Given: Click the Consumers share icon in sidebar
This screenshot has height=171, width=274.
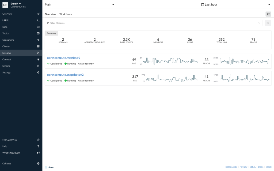Looking at the screenshot, I should click(38, 40).
